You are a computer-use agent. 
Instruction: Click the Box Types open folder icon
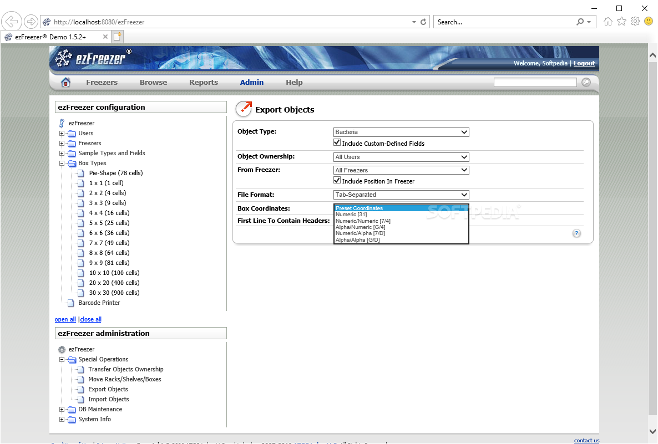72,164
